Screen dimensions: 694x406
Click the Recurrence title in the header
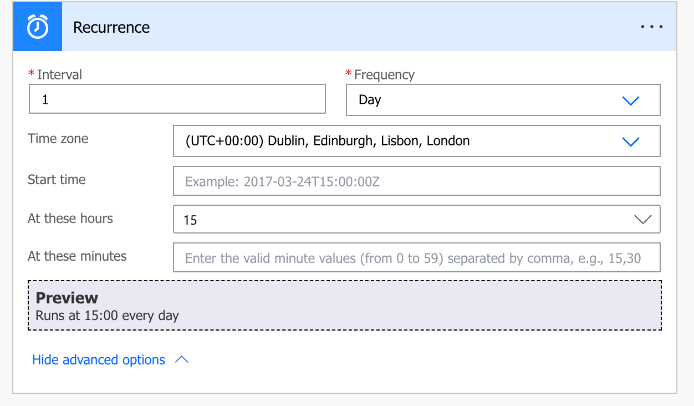[111, 28]
